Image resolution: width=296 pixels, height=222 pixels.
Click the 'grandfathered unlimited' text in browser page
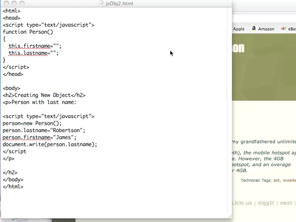[268, 142]
